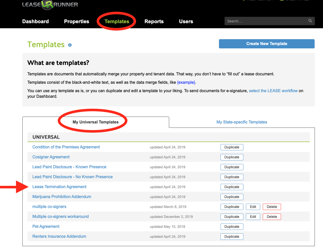Select the My Universal Templates tab

(96, 122)
